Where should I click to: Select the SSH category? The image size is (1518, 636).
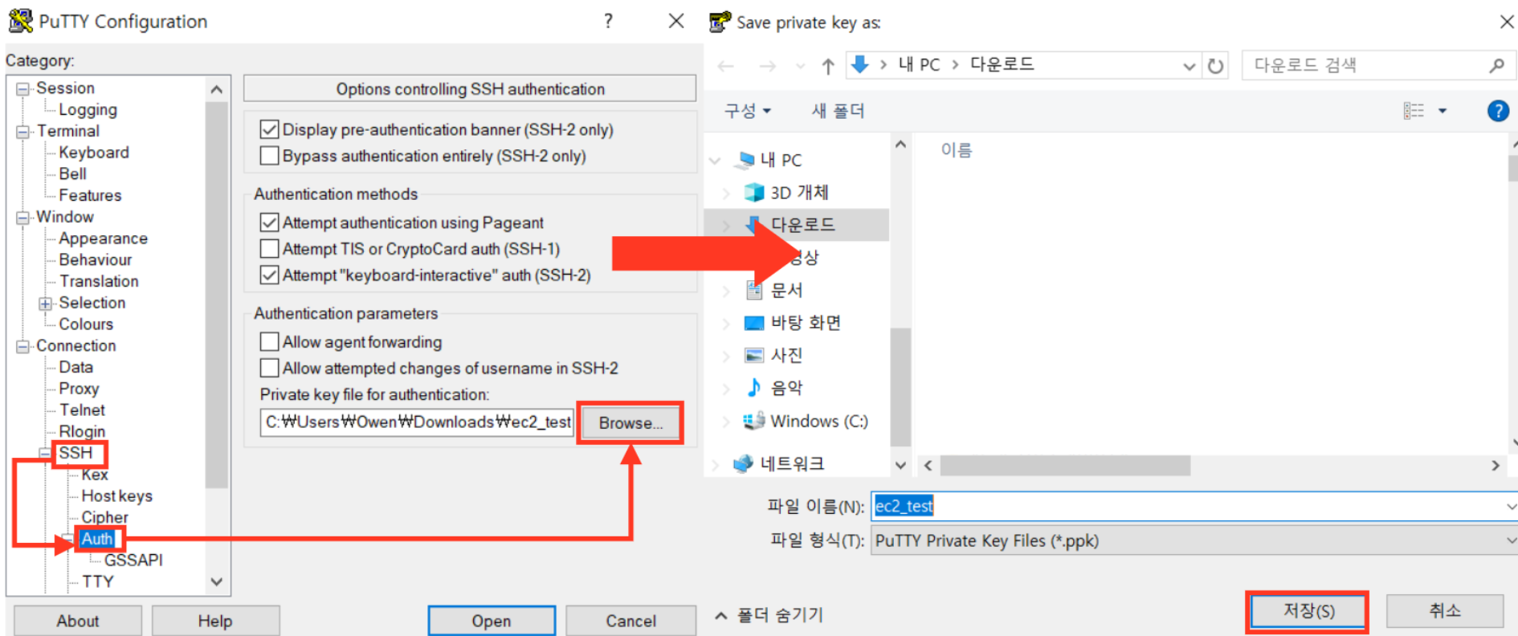coord(75,453)
